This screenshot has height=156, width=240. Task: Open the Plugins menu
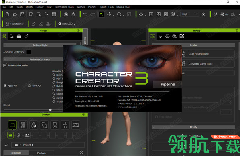[x=92, y=7]
